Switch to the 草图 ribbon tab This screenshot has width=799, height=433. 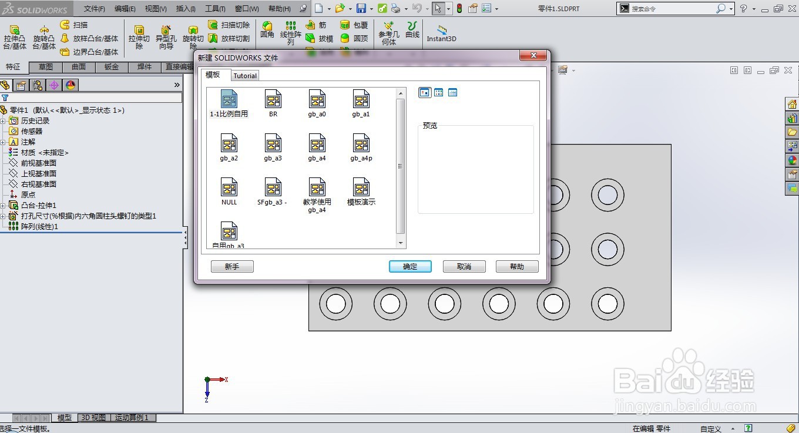46,67
